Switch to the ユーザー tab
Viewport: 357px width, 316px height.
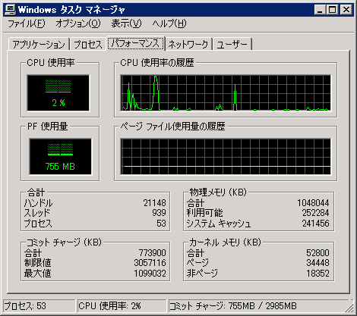[232, 45]
